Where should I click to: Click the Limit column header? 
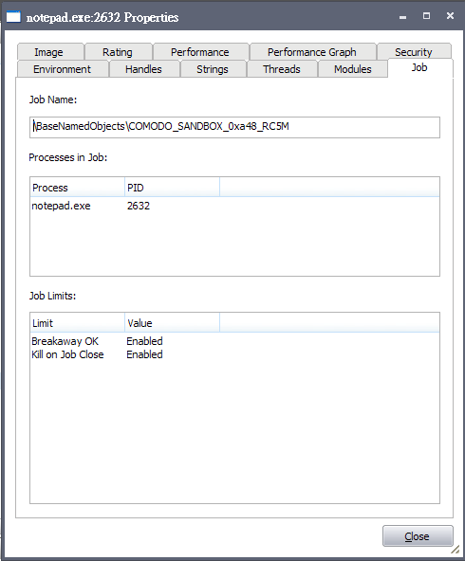coord(78,323)
